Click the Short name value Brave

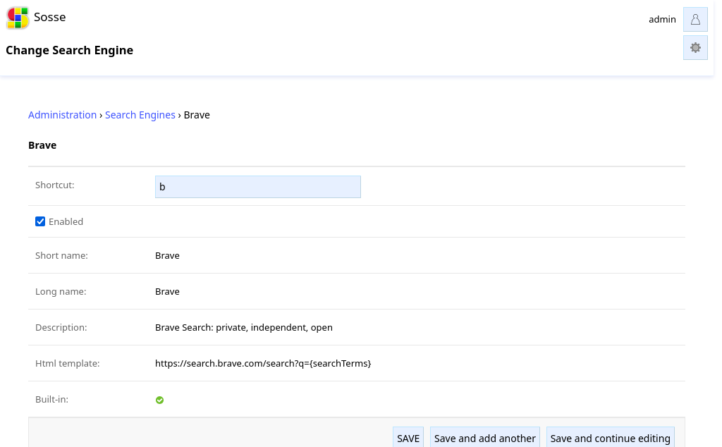click(167, 255)
